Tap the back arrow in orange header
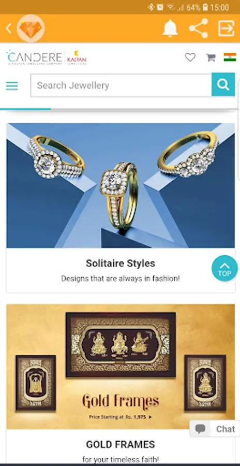240x466 pixels. (x=9, y=28)
